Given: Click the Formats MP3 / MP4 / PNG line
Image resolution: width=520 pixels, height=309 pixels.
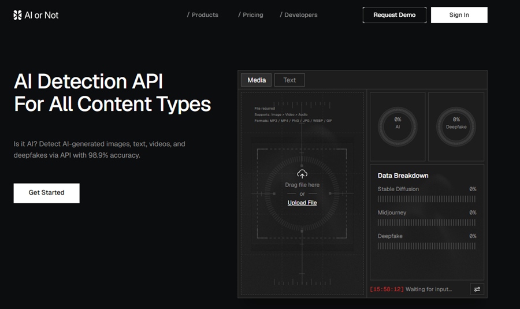Looking at the screenshot, I should click(293, 121).
